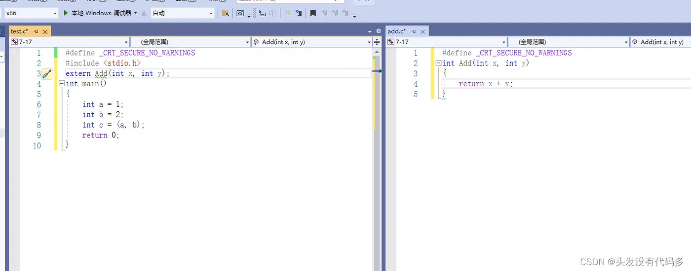Viewport: 691px width, 271px height.
Task: Clear all bookmarks icon
Action: click(x=345, y=13)
